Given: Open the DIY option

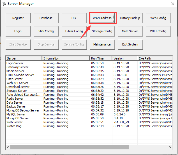Looking at the screenshot, I should 74,18.
